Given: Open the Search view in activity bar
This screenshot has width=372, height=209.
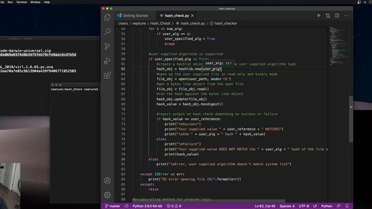Looking at the screenshot, I should pos(107,31).
